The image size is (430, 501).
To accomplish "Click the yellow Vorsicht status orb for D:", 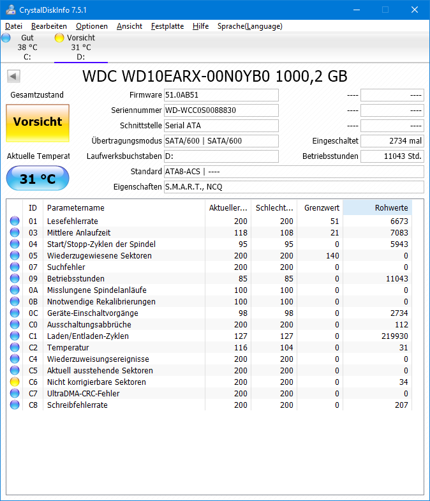I will coord(59,38).
